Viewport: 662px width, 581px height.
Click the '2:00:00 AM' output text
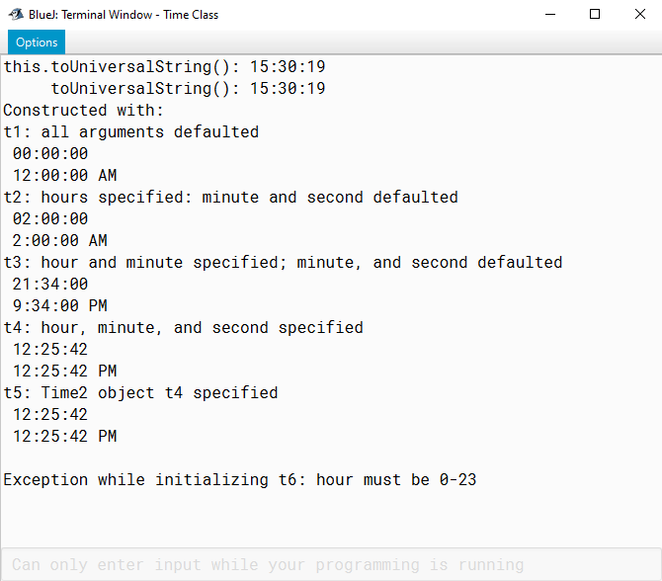click(60, 241)
